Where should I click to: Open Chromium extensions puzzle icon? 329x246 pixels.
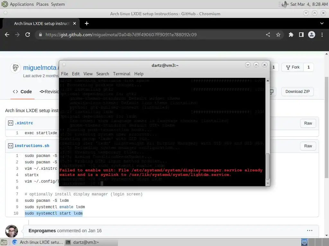pos(291,35)
